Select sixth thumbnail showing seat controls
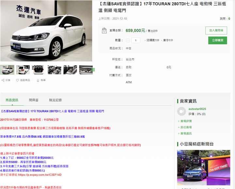Image resolution: width=235 pixels, height=189 pixels. pyautogui.click(x=86, y=70)
